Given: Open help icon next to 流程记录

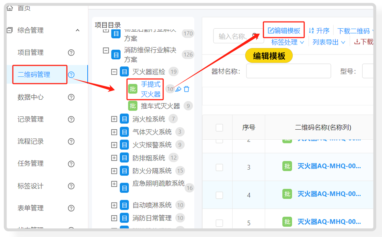Looking at the screenshot, I should 71,141.
